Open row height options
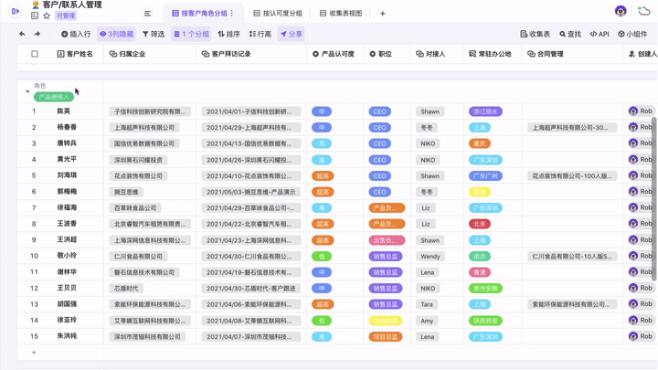The height and width of the screenshot is (370, 658). [260, 34]
